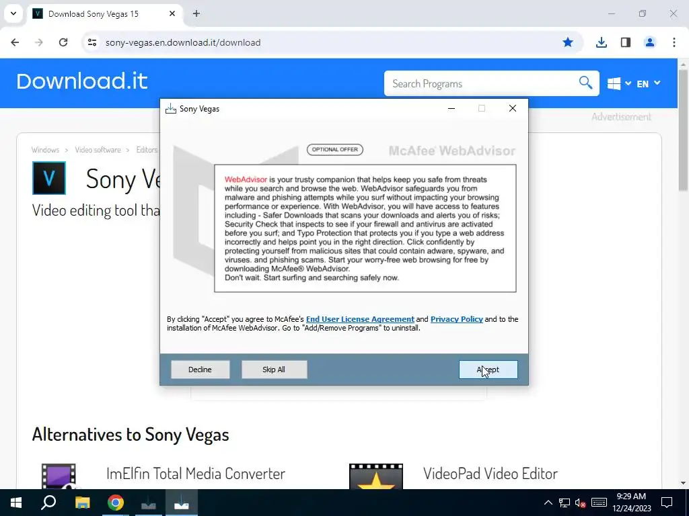
Task: Click the blue bookmark star
Action: [x=568, y=42]
